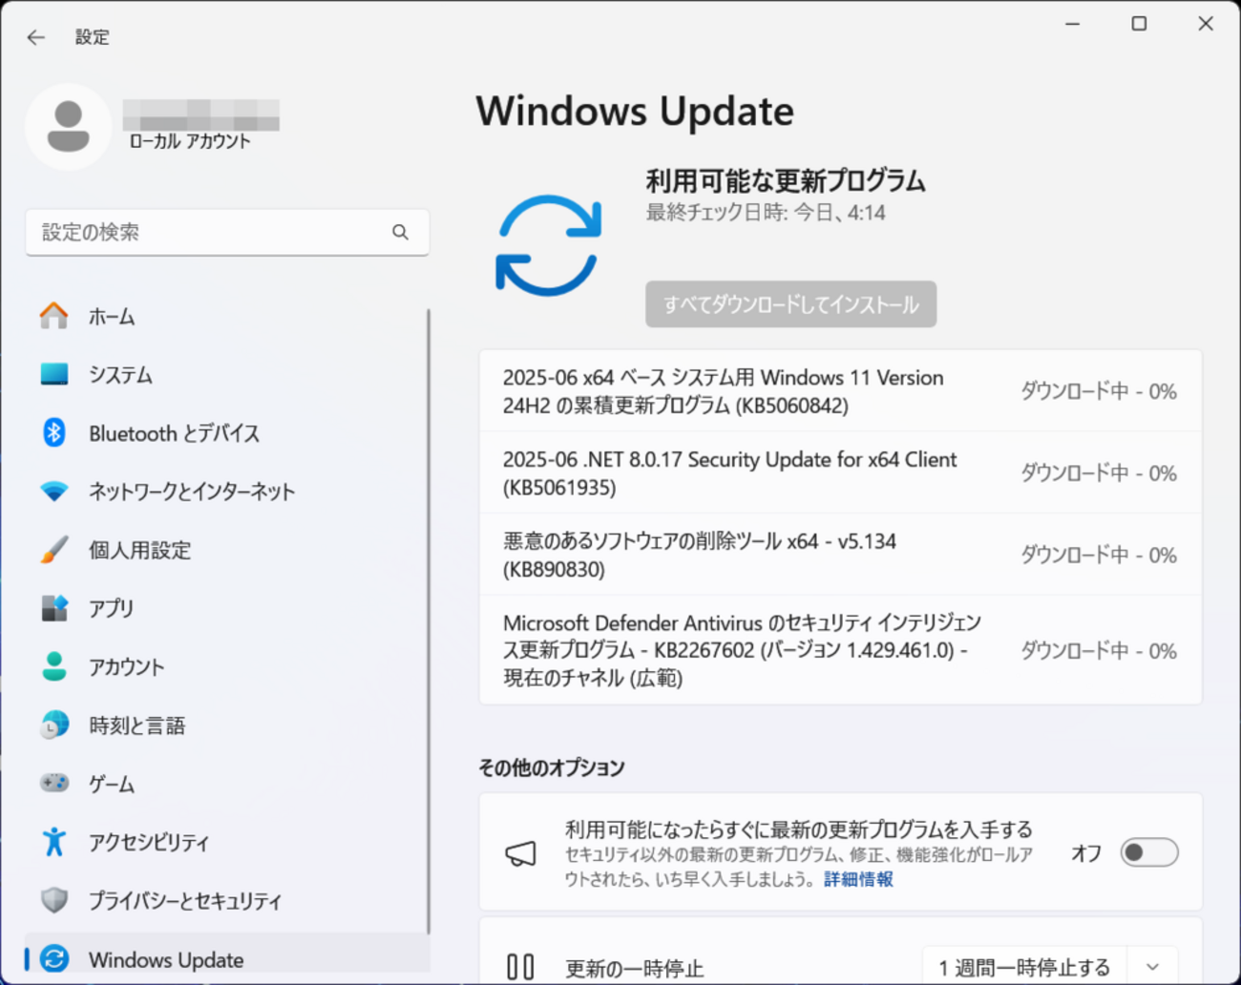Select Windows Update in sidebar
This screenshot has height=985, width=1241.
point(227,958)
